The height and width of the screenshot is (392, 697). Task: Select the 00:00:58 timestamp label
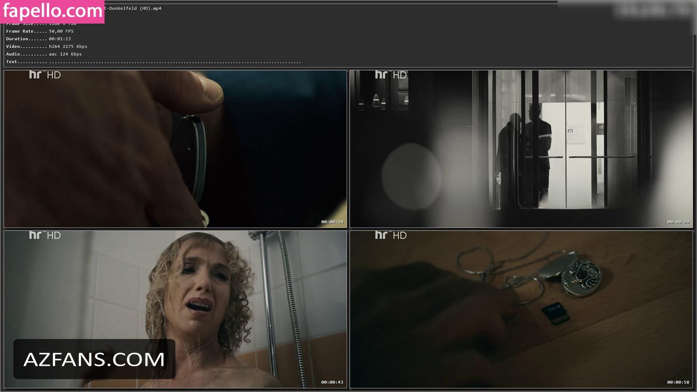click(x=678, y=382)
